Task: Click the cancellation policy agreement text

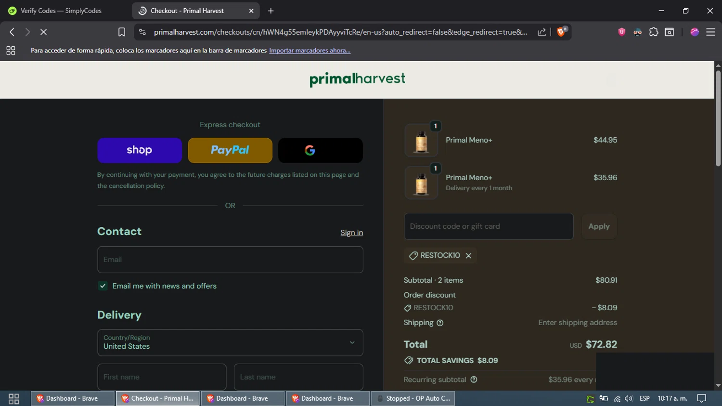Action: click(228, 180)
